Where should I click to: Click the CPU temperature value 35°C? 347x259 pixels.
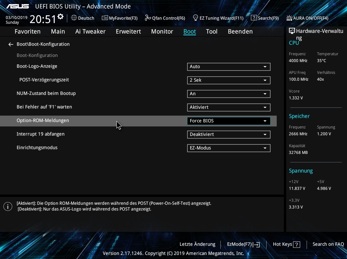[322, 61]
